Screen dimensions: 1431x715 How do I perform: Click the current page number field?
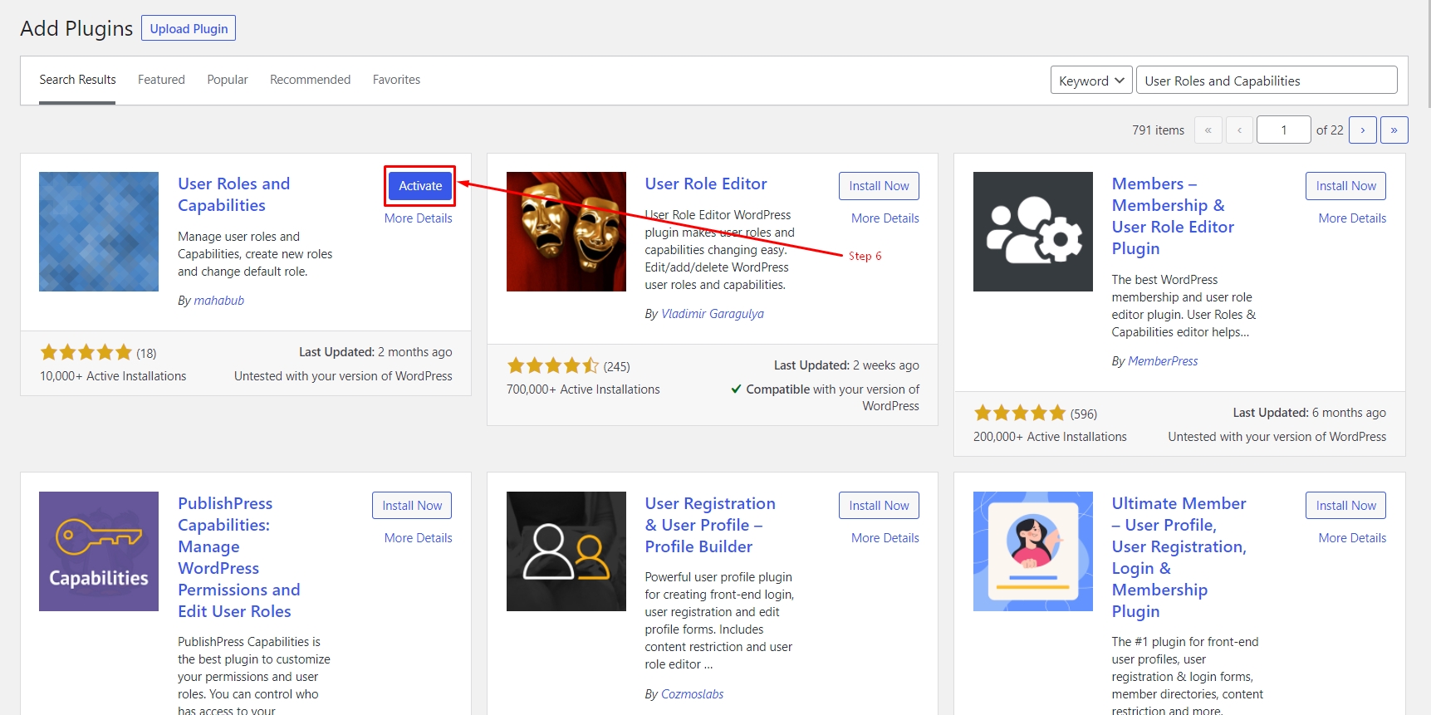1284,130
